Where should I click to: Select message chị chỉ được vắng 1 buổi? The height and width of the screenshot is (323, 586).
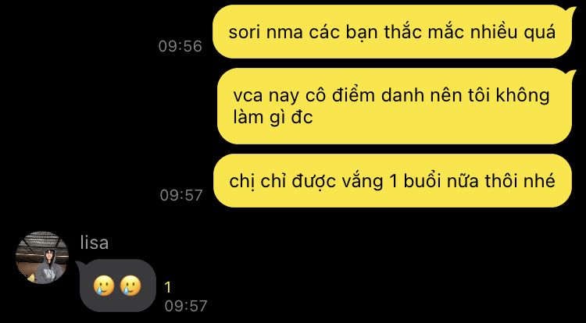coord(392,180)
